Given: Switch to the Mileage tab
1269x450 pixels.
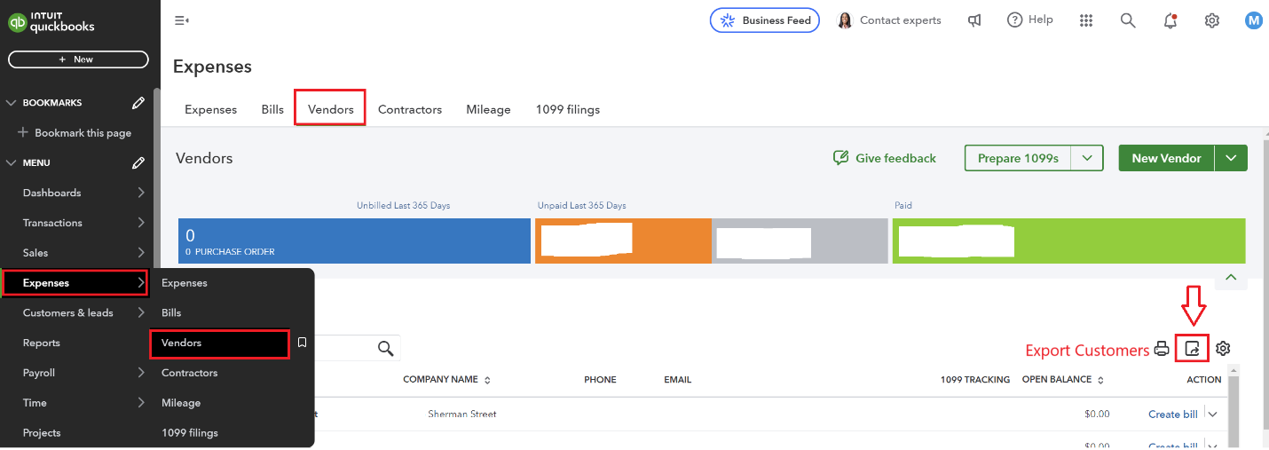Looking at the screenshot, I should pyautogui.click(x=488, y=109).
